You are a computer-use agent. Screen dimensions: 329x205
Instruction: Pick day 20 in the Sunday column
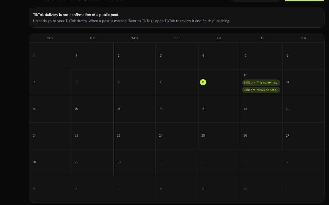click(287, 109)
